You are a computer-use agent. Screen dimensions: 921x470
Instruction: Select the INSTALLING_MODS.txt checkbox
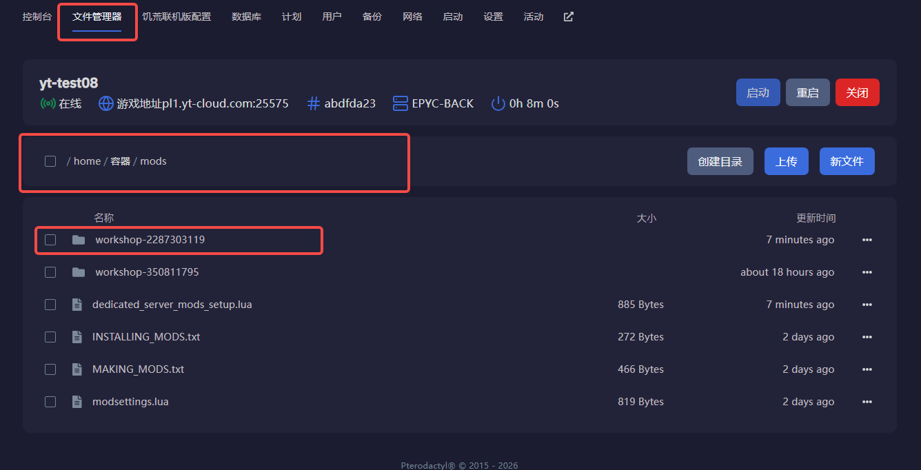50,337
